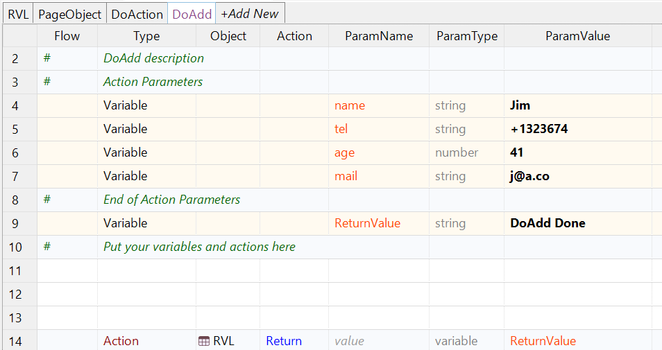Select the ParamName column header
The image size is (662, 350).
378,36
